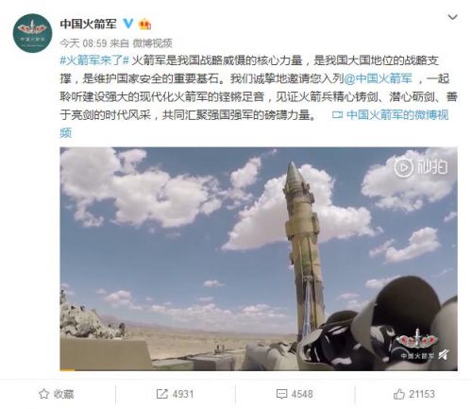Click the star icon next to 收藏

pos(43,394)
